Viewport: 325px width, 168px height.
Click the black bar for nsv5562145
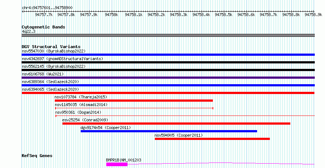(x=168, y=70)
